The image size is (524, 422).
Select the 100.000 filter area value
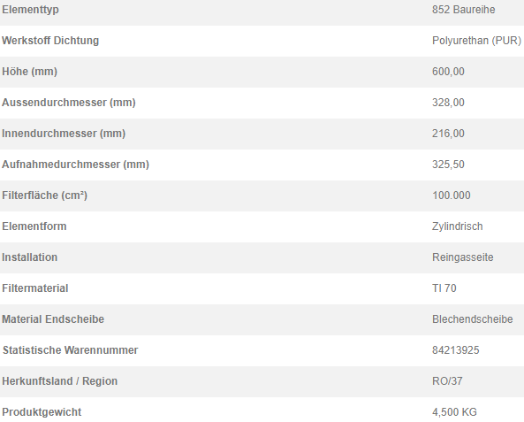[452, 196]
